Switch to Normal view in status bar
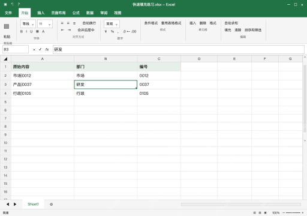307x216 pixels. [254, 213]
